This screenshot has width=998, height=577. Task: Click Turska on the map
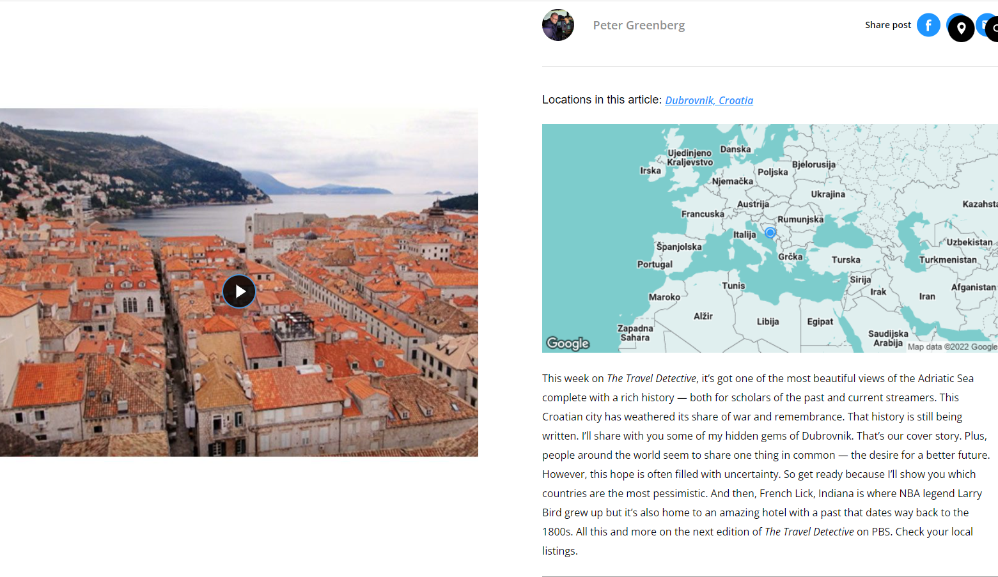(x=846, y=259)
